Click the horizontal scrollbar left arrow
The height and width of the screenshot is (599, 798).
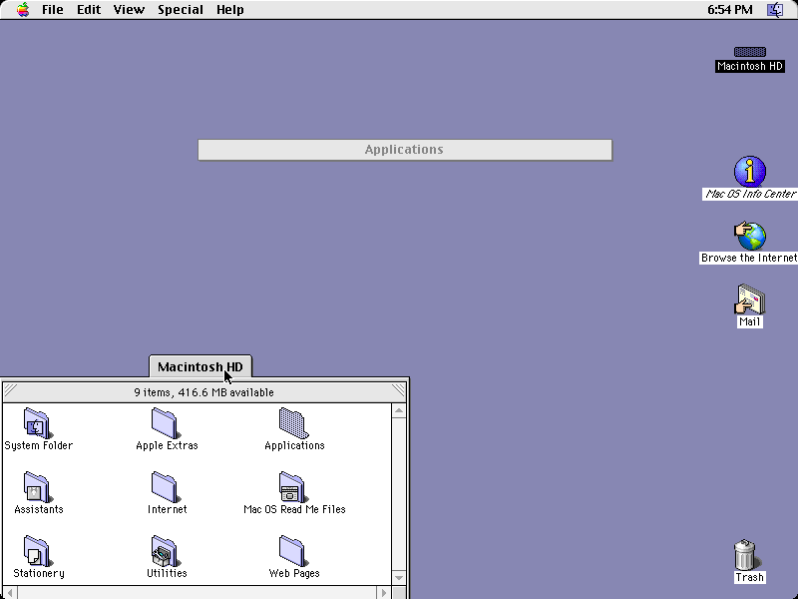tap(10, 593)
